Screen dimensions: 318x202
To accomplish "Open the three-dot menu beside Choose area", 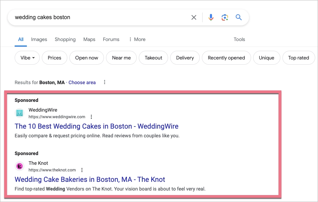I will coord(105,82).
